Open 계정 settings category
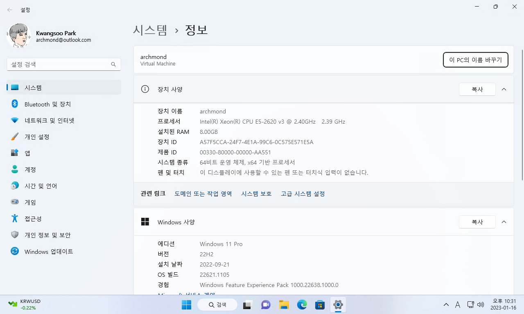The height and width of the screenshot is (314, 524). [64, 169]
